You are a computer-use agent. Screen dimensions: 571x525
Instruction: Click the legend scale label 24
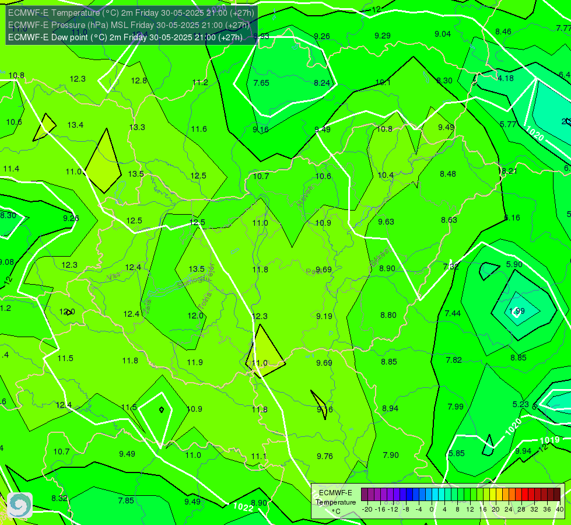tap(509, 509)
